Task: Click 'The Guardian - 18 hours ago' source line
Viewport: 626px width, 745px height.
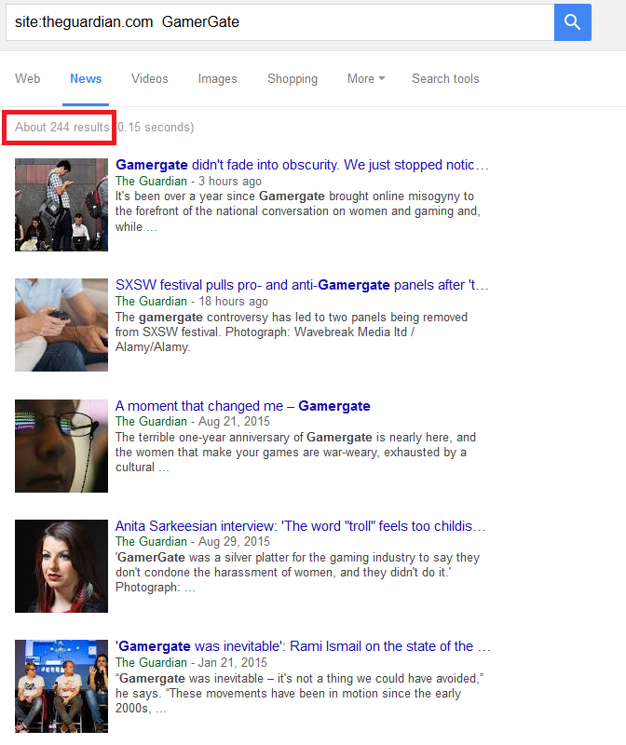Action: 192,301
